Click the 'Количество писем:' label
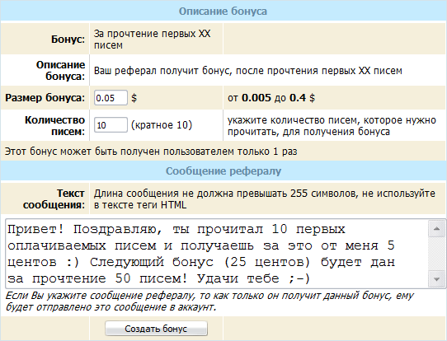 [x=54, y=125]
